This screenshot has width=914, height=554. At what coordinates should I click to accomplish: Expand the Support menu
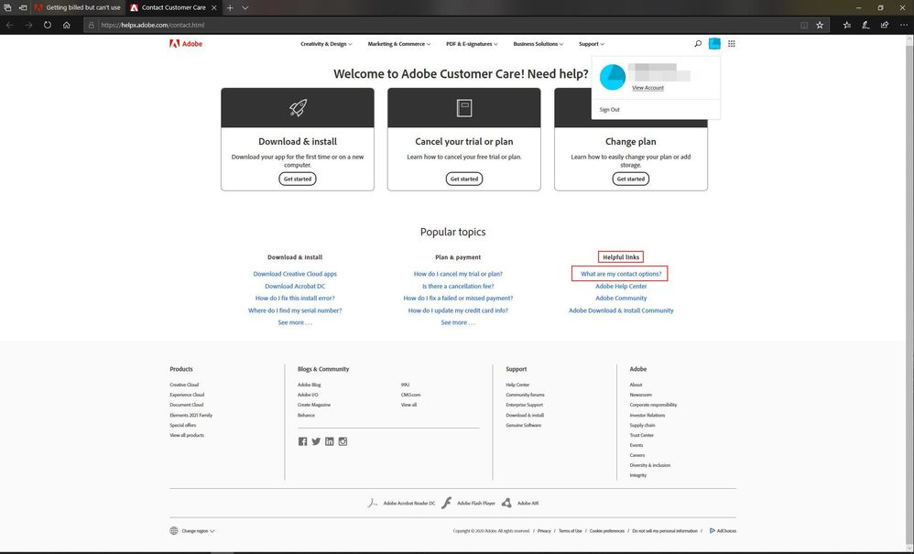[591, 44]
